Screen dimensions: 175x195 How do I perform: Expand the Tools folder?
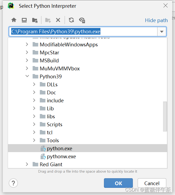34,140
